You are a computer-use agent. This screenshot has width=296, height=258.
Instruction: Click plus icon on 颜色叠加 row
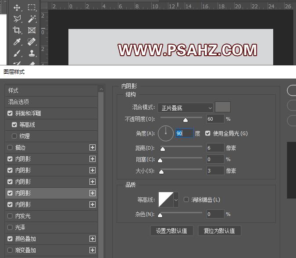pyautogui.click(x=93, y=239)
